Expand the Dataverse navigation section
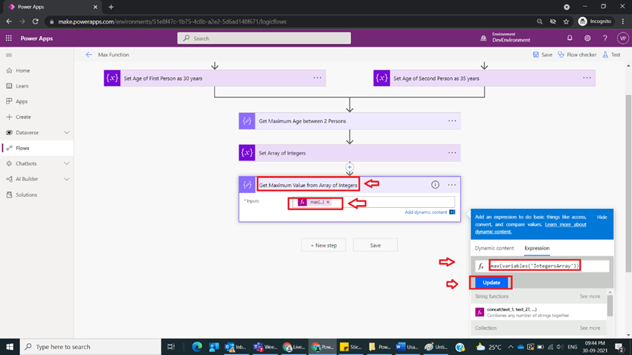 (x=66, y=132)
